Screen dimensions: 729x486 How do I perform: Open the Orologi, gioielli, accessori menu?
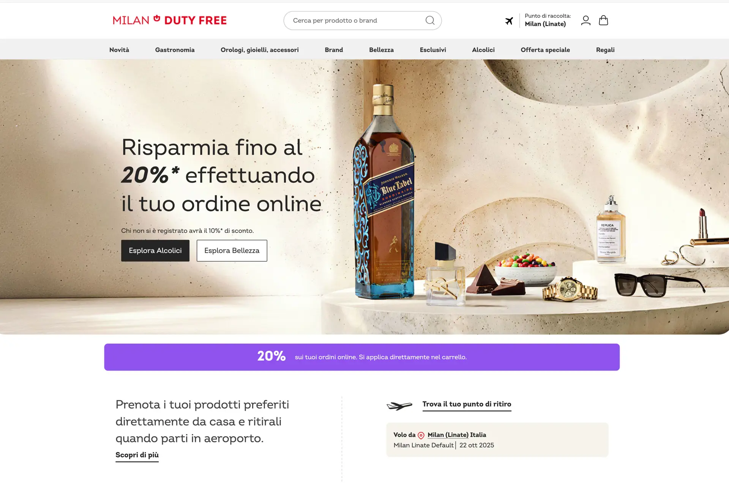[260, 50]
